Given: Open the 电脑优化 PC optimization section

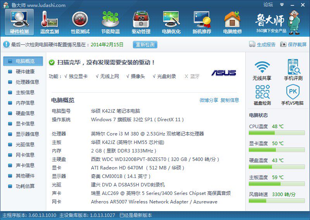Looking at the screenshot, I should 171,22.
